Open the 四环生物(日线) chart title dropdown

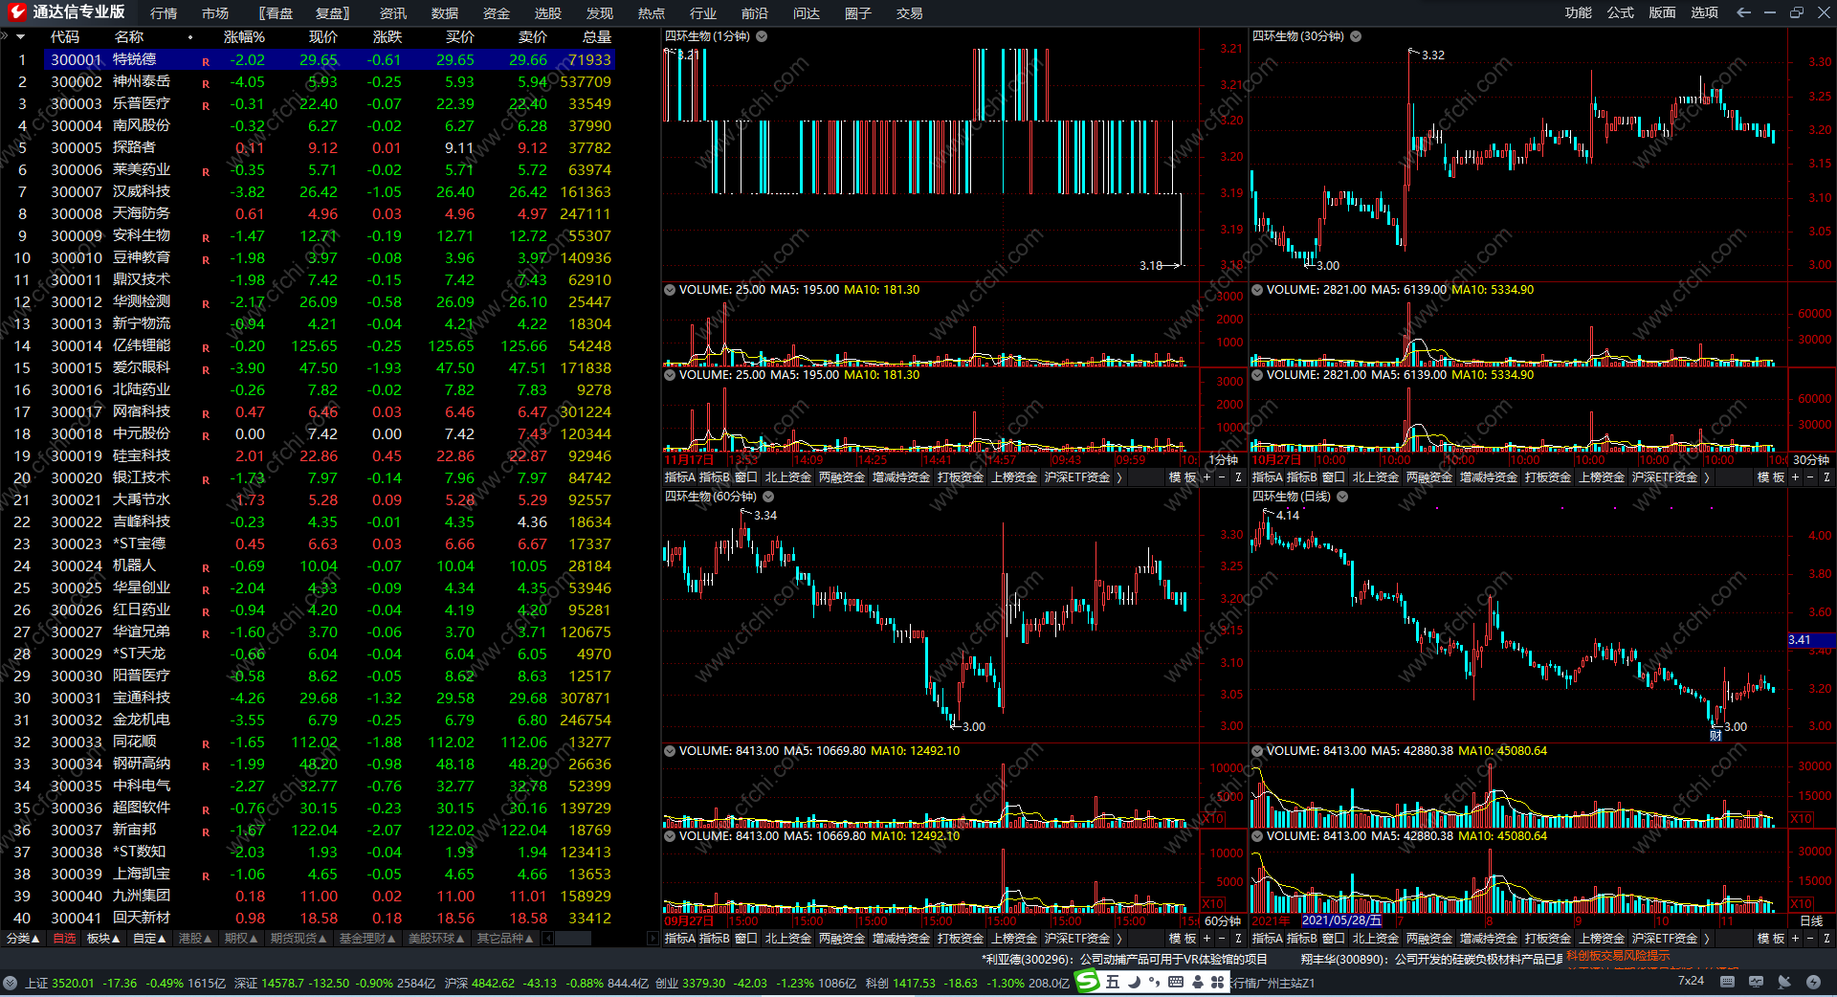[1342, 497]
